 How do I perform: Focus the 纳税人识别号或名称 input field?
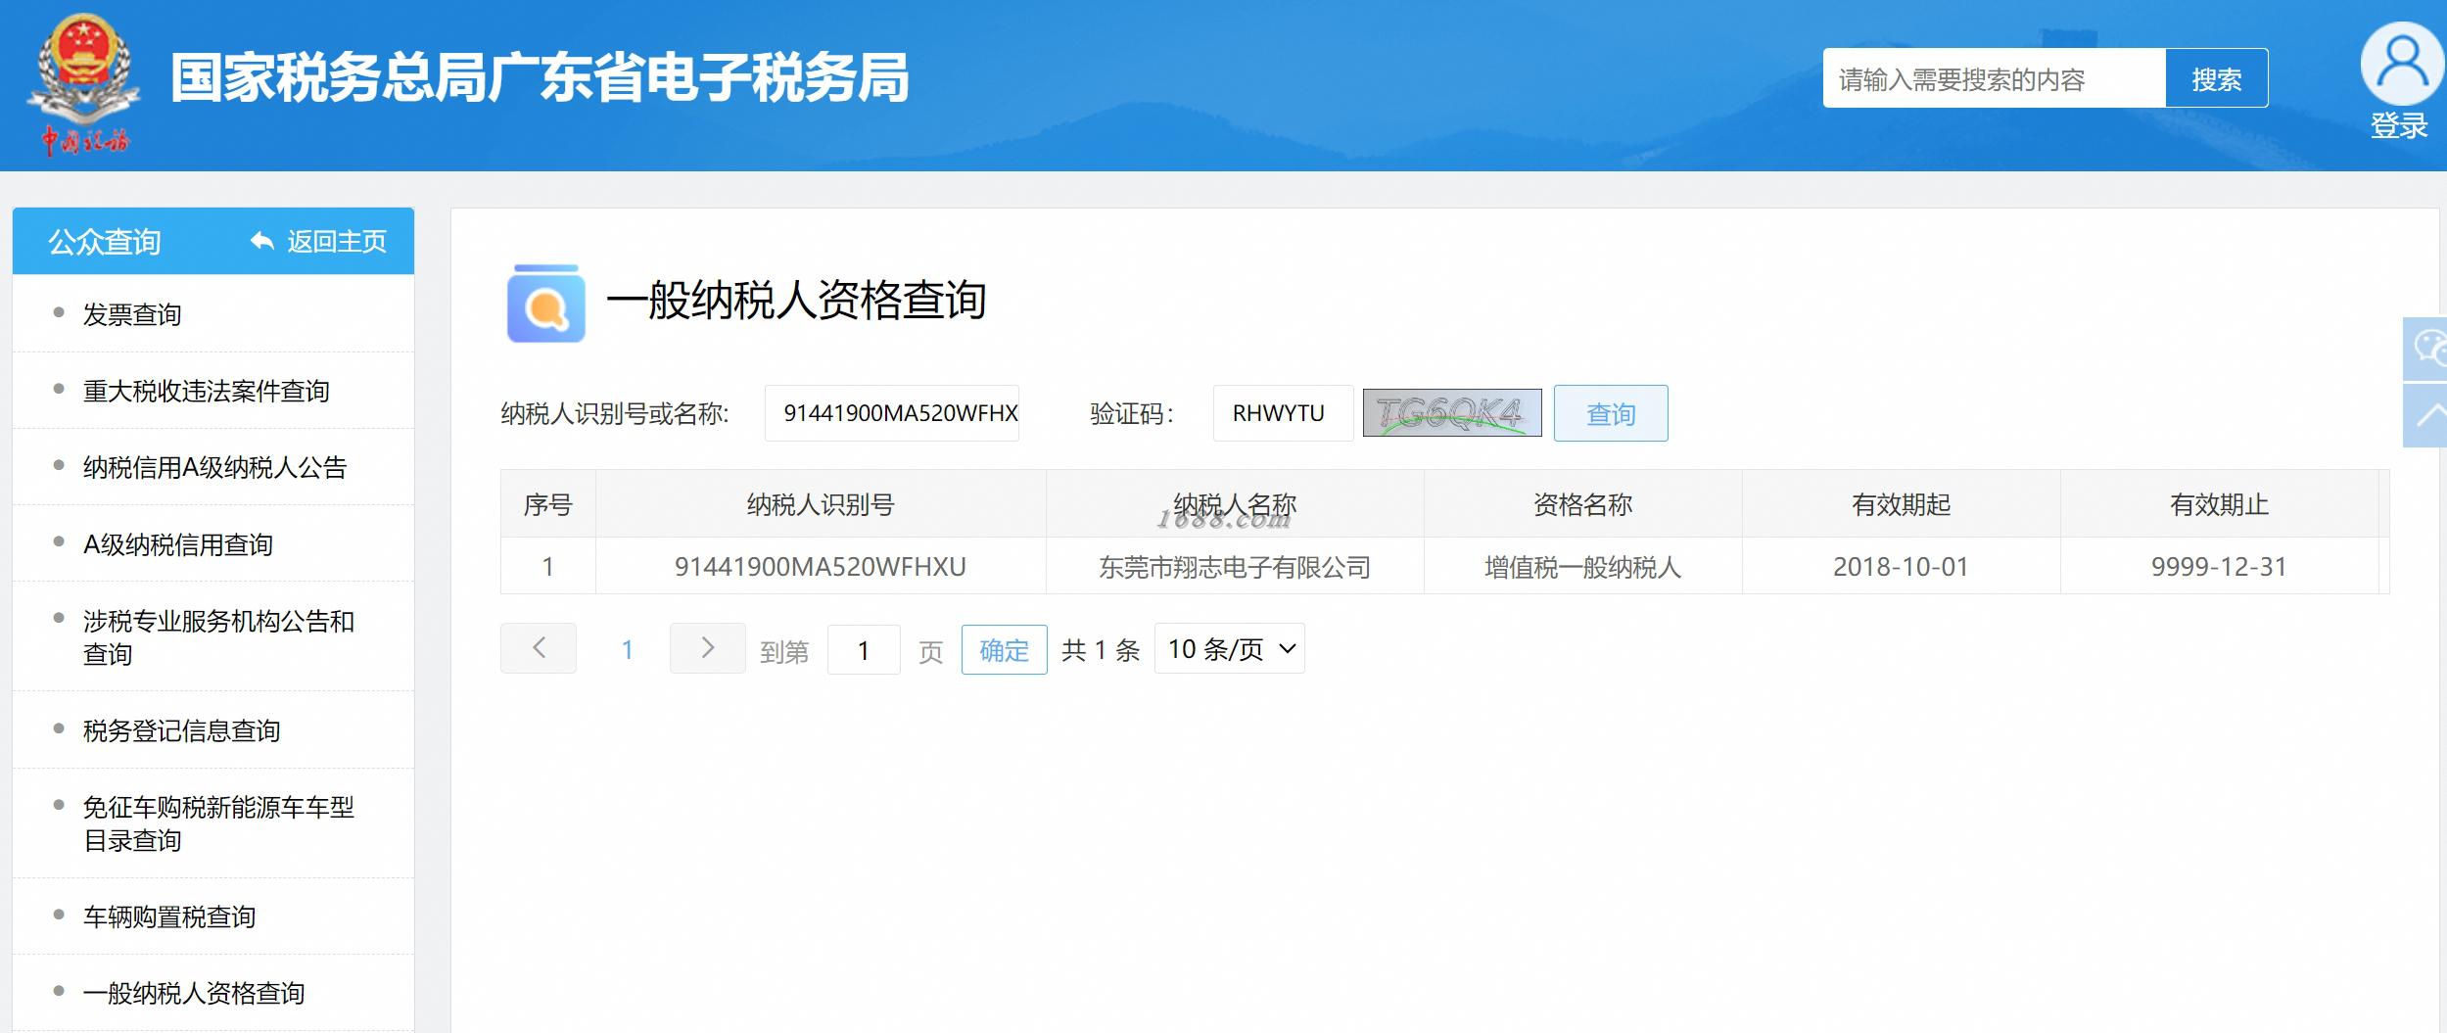pyautogui.click(x=892, y=413)
